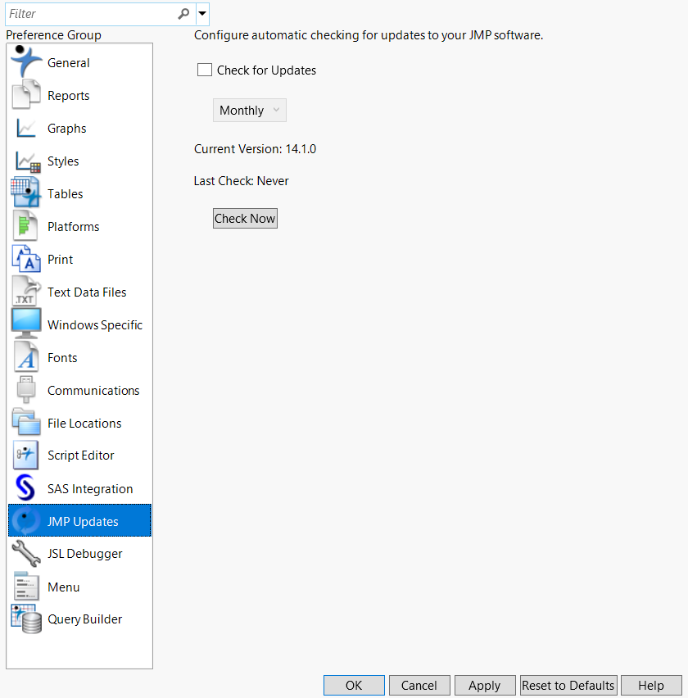Select the Communications plug icon

click(26, 389)
